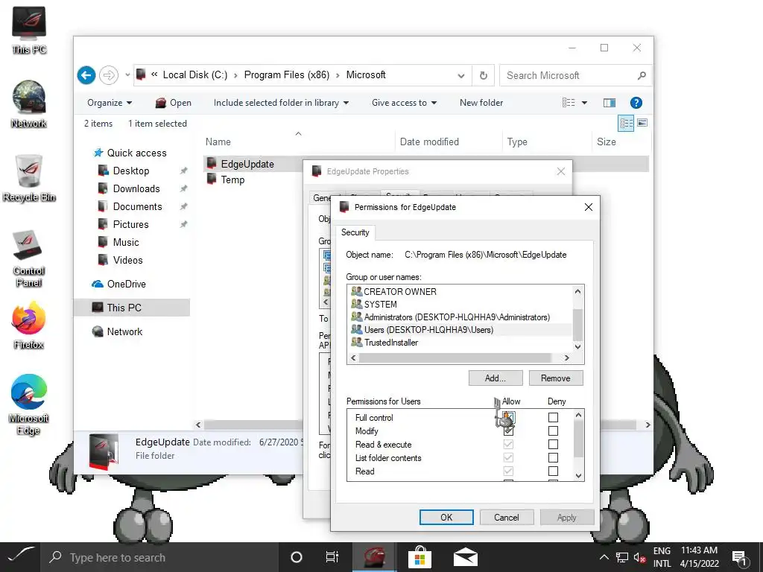This screenshot has height=572, width=763.
Task: Open Control Panel desktop icon
Action: [29, 258]
